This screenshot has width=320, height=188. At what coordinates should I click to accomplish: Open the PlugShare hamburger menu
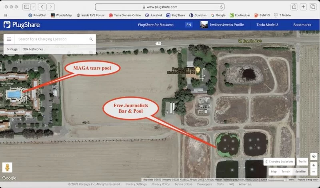point(9,39)
